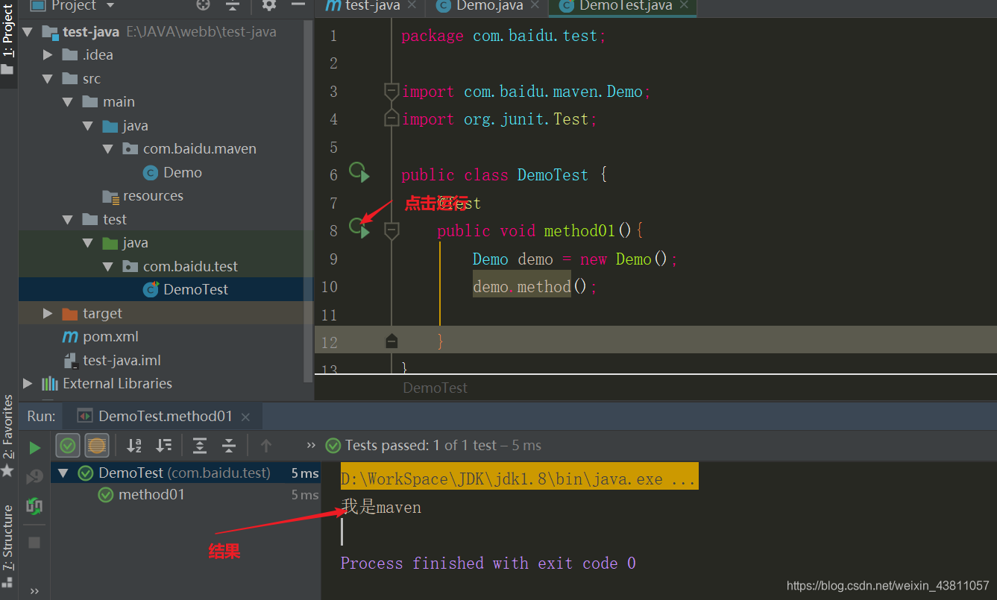Fold method01 body at line 8

coord(391,231)
